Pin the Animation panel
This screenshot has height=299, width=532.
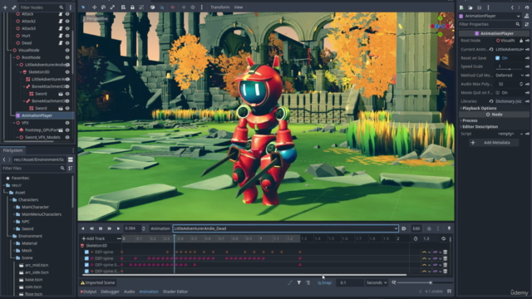(x=449, y=228)
